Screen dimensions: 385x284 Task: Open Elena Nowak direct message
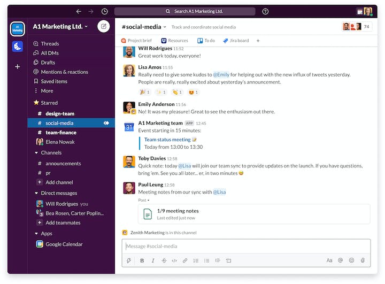pos(71,142)
